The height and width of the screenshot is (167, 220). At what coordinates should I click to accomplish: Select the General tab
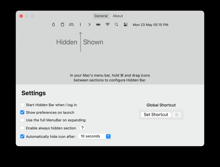tap(101, 16)
